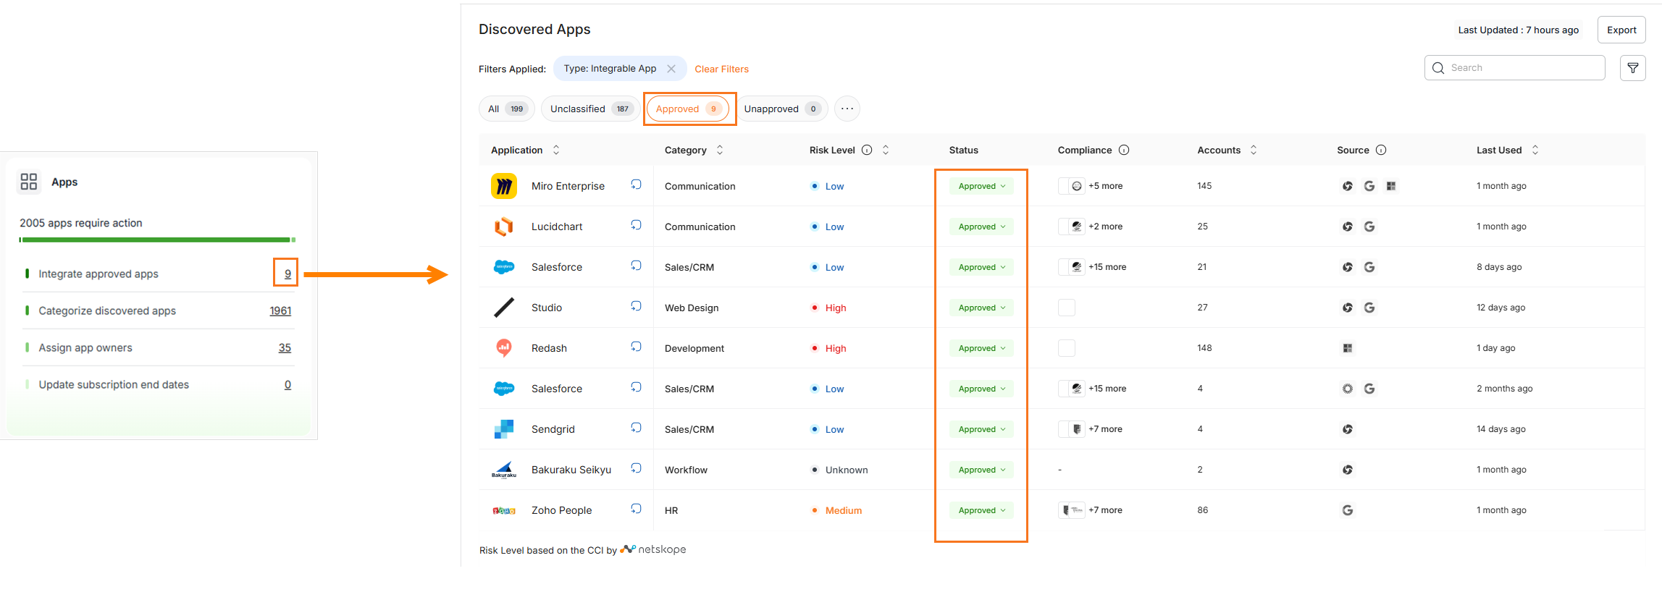This screenshot has height=592, width=1662.
Task: Select the Approved 9 tab
Action: click(x=689, y=109)
